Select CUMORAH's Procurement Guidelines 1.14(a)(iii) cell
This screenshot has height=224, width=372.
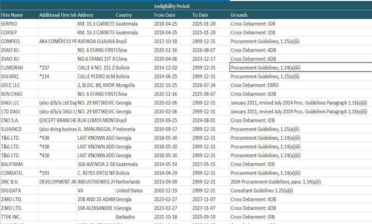[x=301, y=68]
